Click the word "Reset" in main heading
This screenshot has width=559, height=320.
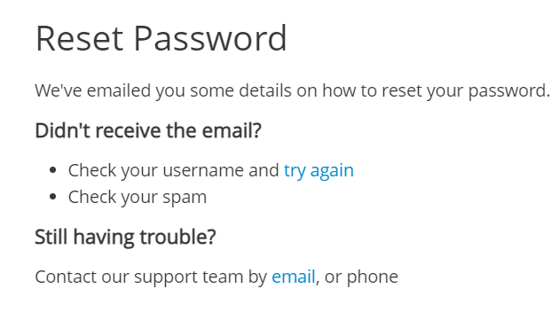[x=79, y=38]
